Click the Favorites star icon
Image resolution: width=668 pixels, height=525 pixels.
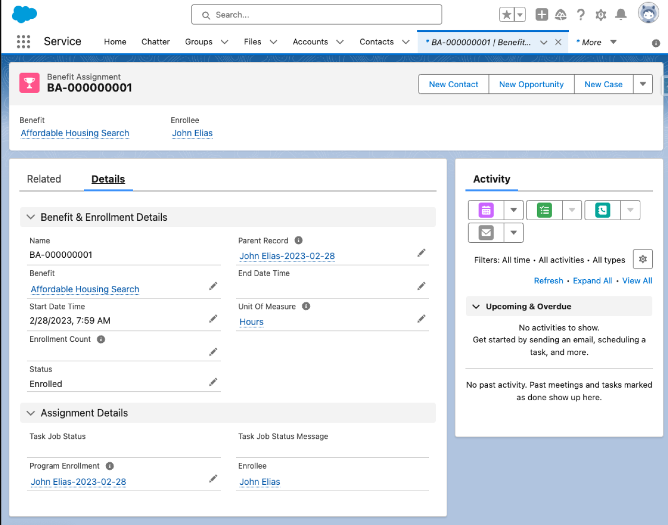tap(507, 15)
